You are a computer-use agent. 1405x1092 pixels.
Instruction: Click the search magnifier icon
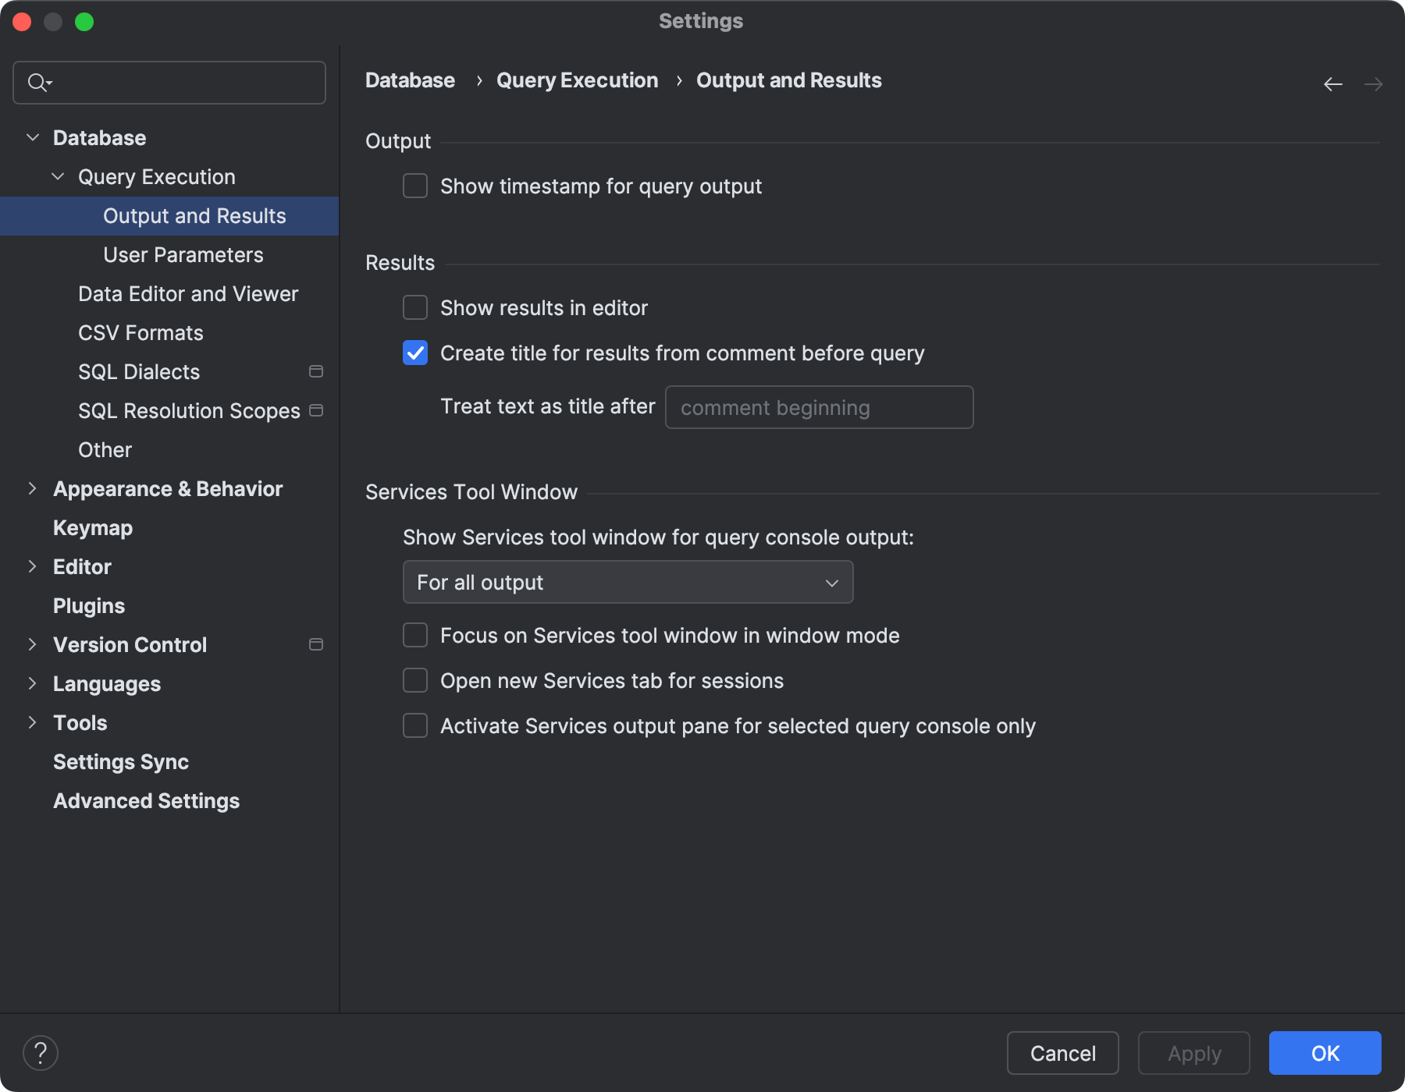point(37,82)
